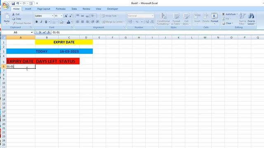Open the Number Format General dropdown

coord(153,16)
